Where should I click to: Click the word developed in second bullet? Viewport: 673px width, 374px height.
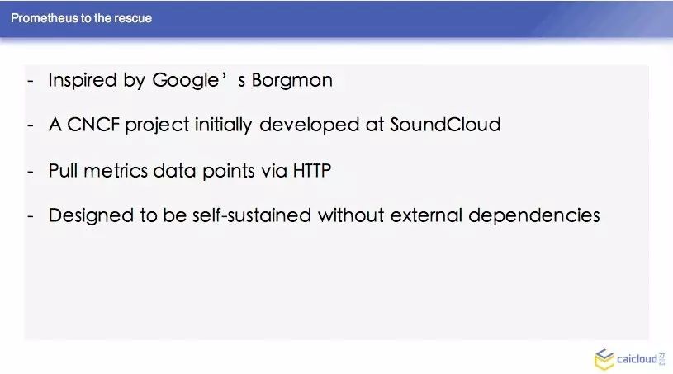tap(310, 125)
